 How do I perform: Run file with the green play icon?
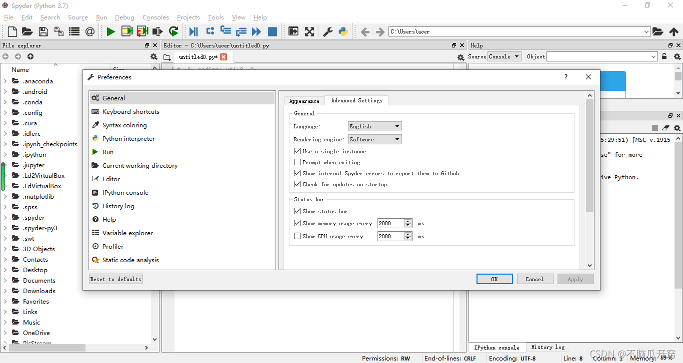coord(110,31)
